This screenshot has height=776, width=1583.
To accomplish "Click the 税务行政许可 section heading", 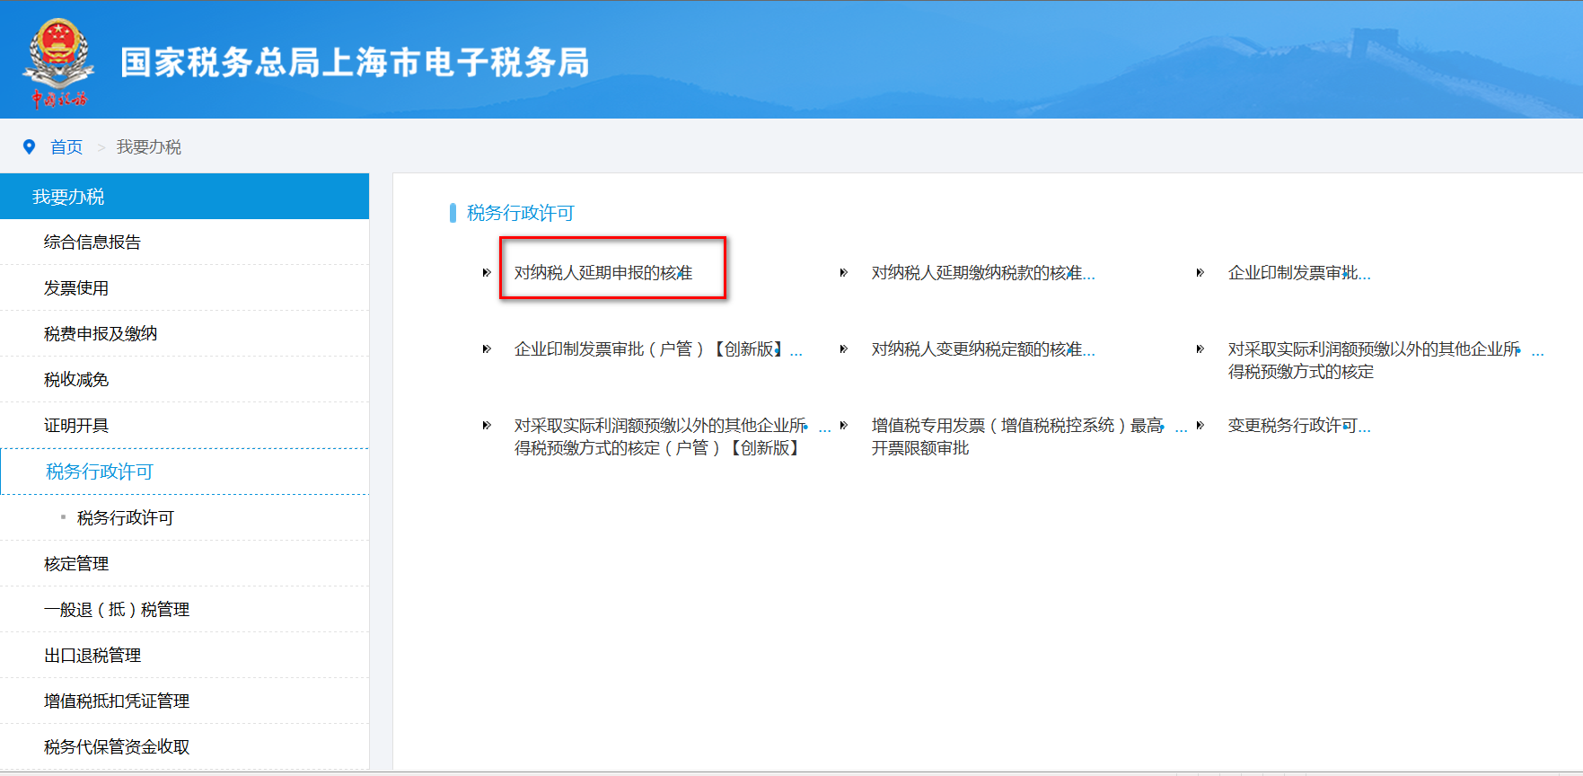I will 521,213.
